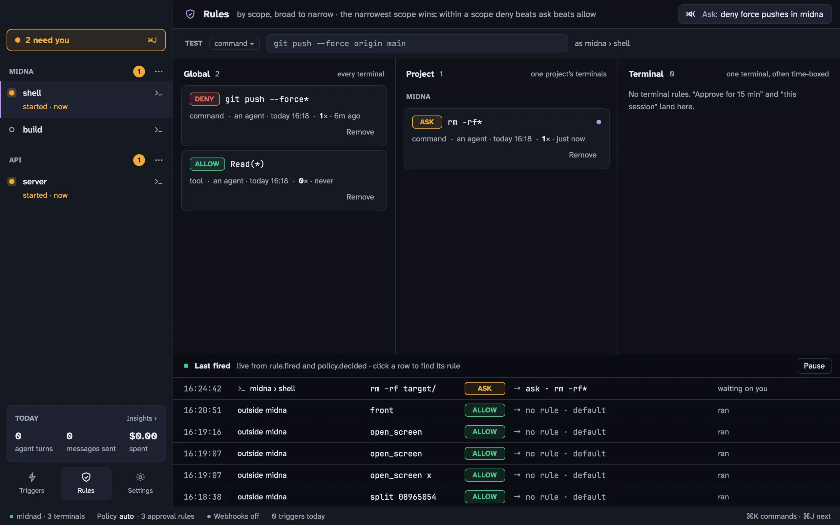Screen dimensions: 840x525
Task: Click 'waiting on you' status text
Action: pos(743,388)
